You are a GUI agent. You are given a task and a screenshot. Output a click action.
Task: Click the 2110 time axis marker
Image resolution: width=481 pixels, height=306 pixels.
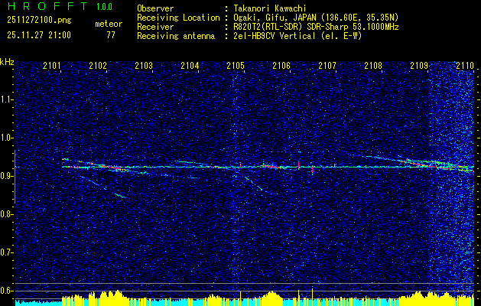pyautogui.click(x=465, y=65)
